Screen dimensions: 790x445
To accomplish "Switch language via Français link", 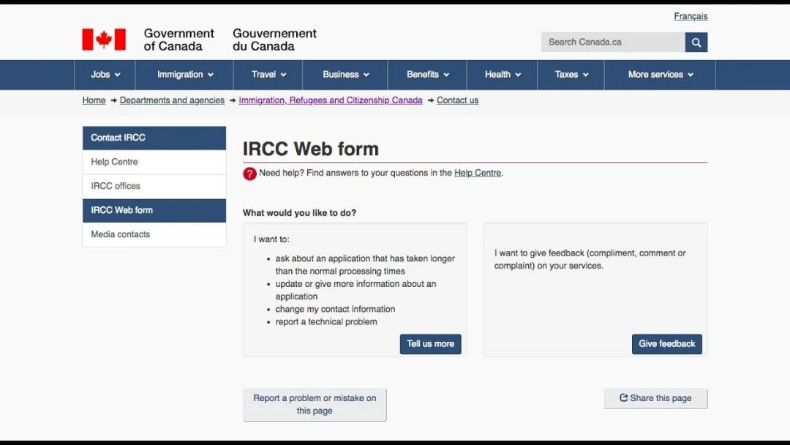I will (x=691, y=16).
